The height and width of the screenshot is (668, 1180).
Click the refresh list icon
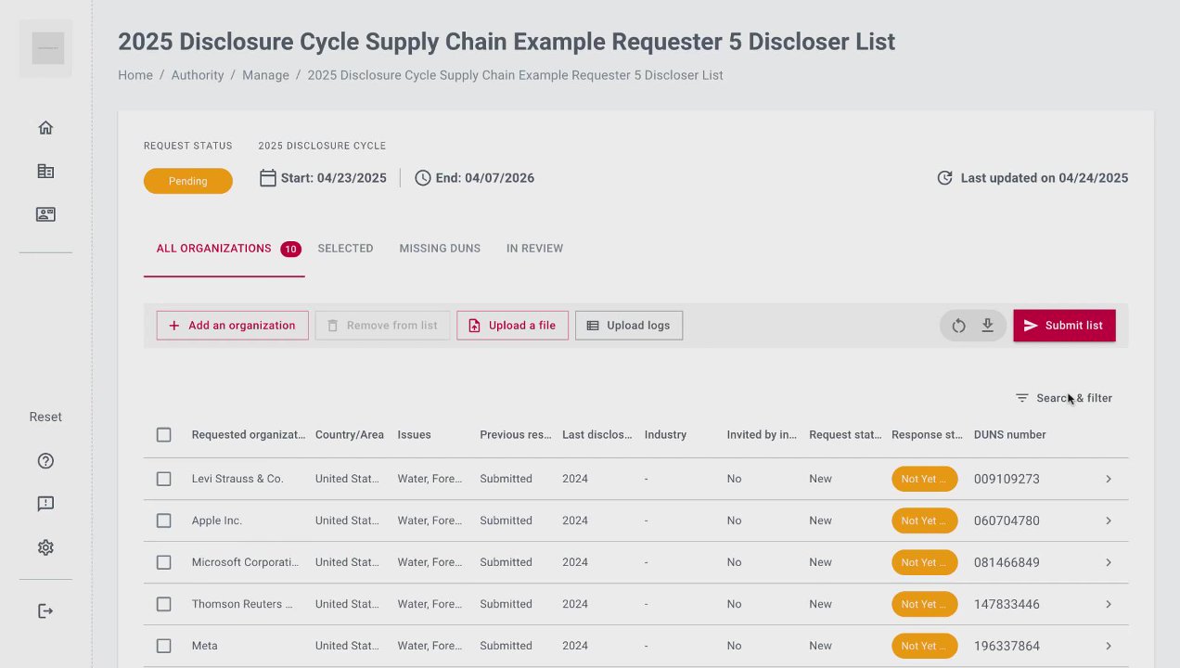tap(958, 326)
